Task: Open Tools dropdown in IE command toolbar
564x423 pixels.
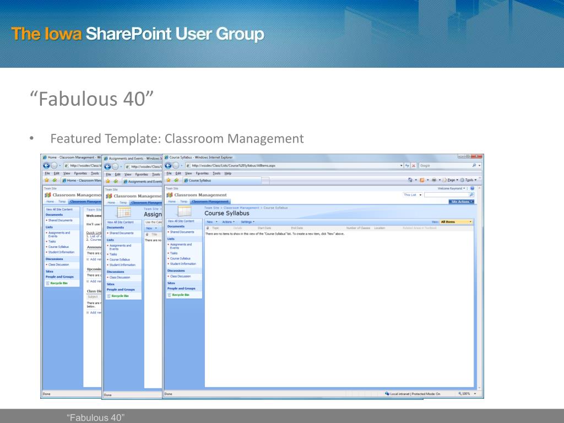Action: coord(469,180)
